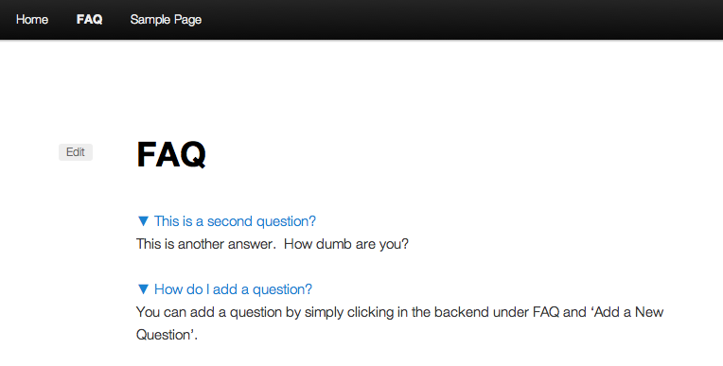Click the sentence 'How dumb are you?'

(x=346, y=244)
